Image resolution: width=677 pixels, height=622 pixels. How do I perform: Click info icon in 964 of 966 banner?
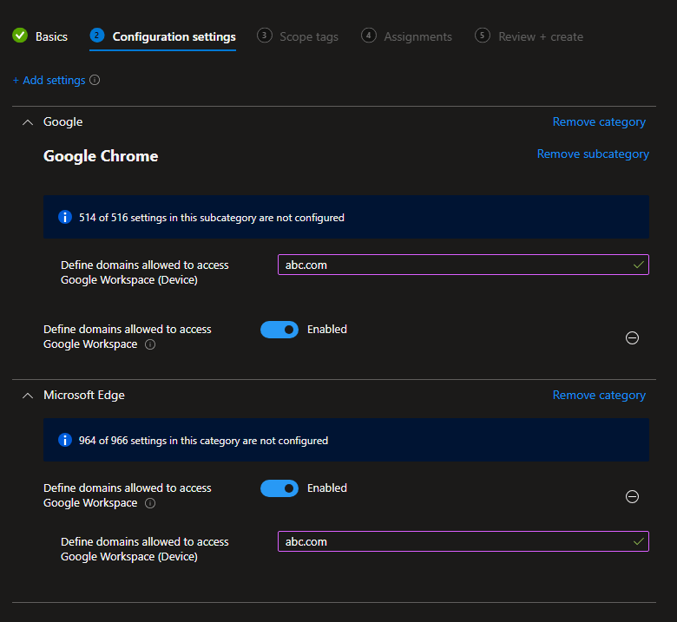[x=64, y=441]
